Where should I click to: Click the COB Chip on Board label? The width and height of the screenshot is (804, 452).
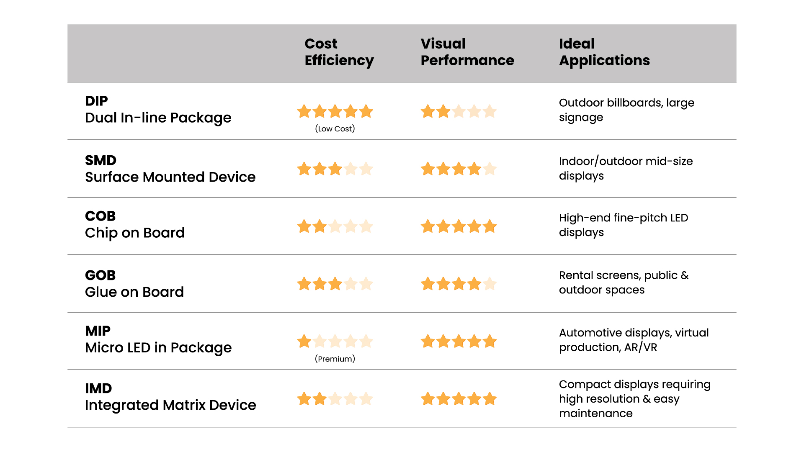pos(135,225)
